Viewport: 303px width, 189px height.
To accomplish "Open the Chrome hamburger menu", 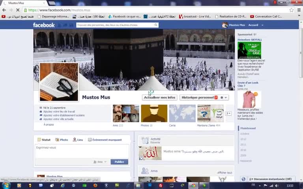I will pos(299,10).
